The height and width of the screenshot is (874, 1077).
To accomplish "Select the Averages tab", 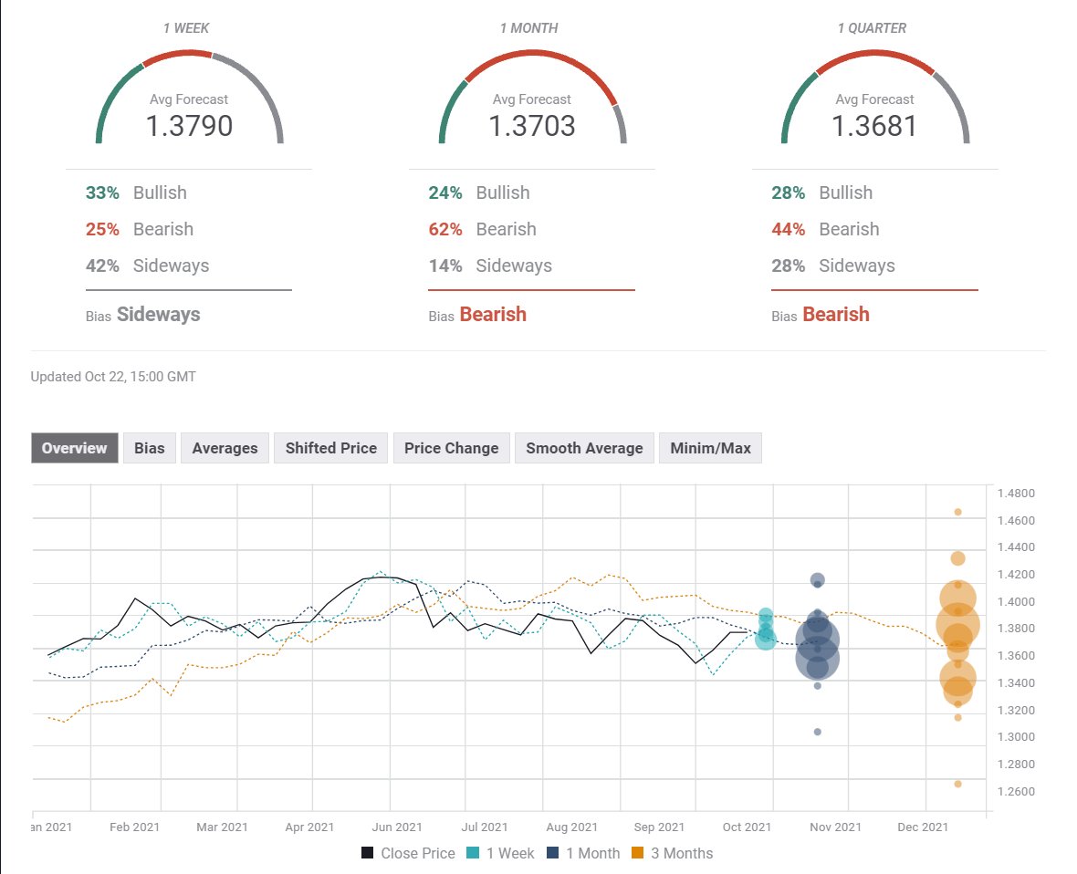I will [x=225, y=448].
